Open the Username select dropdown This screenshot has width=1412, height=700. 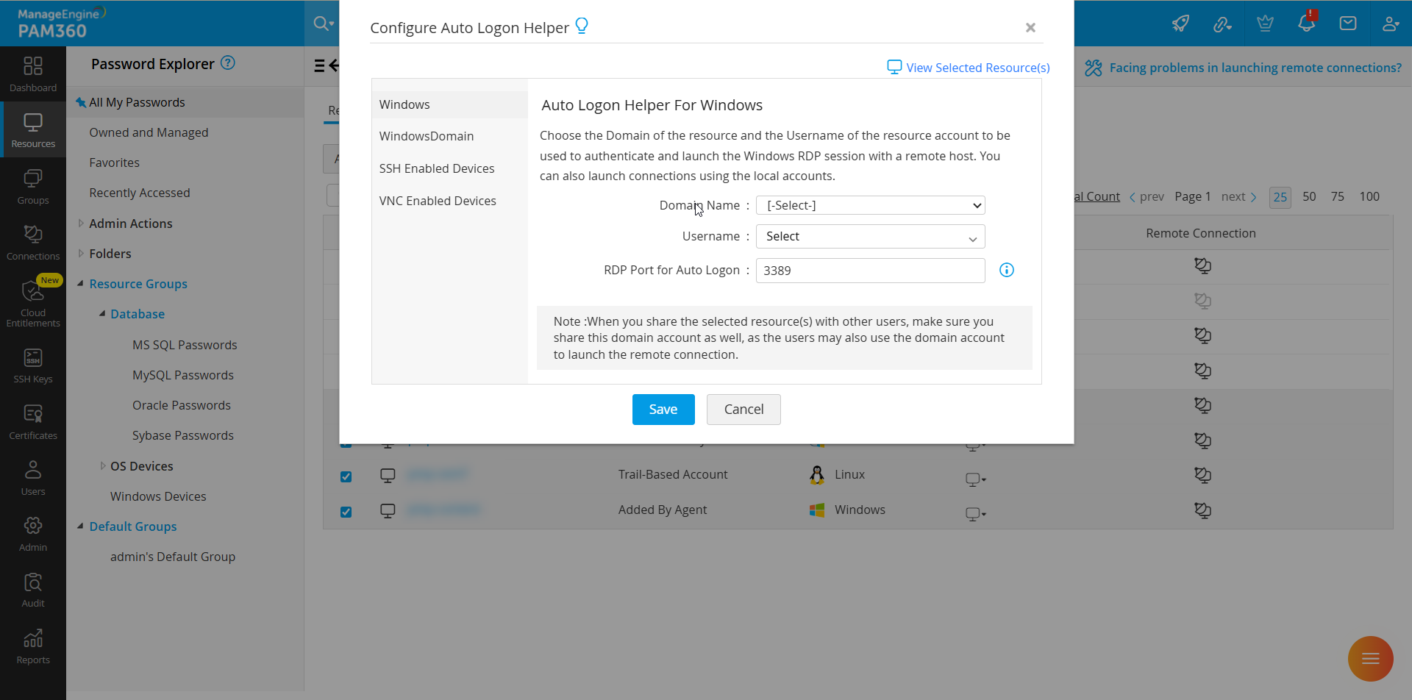[870, 237]
